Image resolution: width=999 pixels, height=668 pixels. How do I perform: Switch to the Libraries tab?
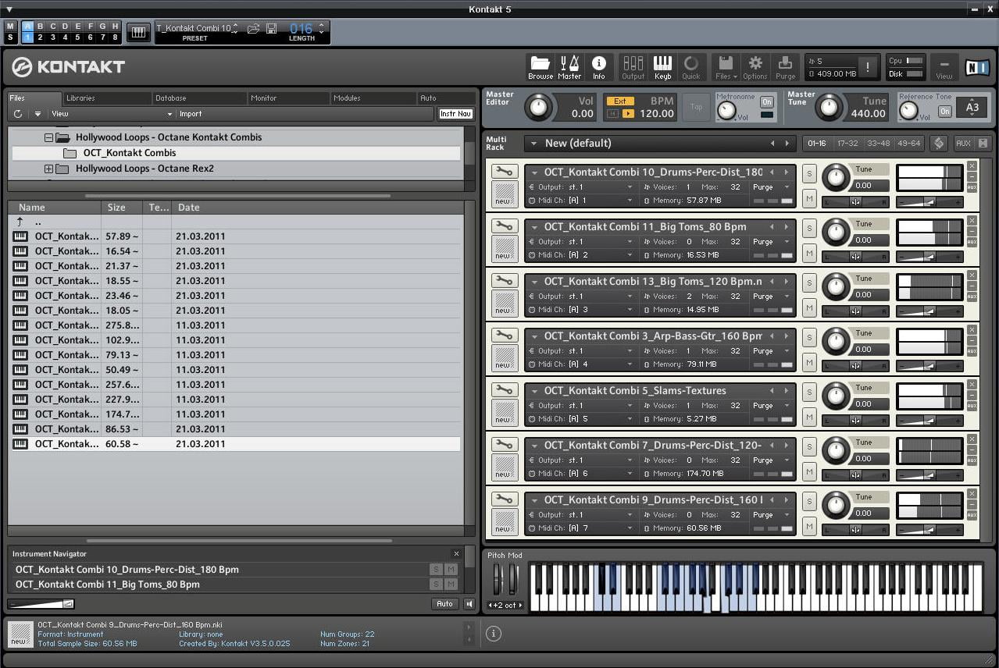click(x=80, y=98)
